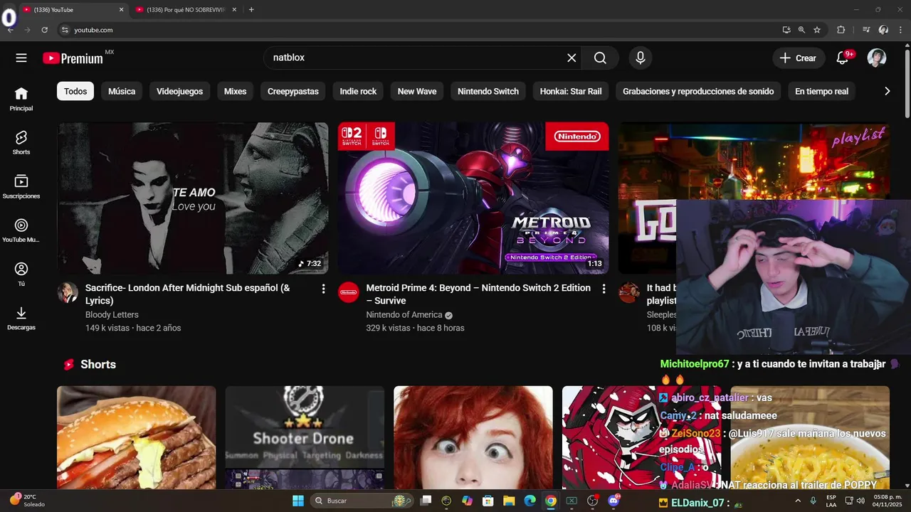Select the Creepypastas filter chip
This screenshot has height=512, width=911.
(293, 91)
